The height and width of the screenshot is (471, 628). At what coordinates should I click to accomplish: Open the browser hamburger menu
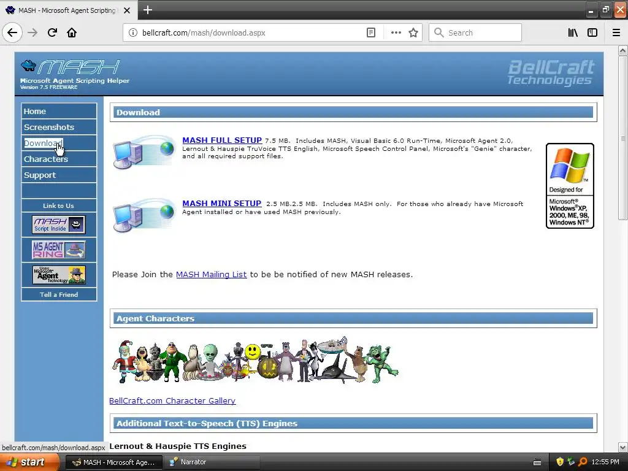[x=616, y=33]
